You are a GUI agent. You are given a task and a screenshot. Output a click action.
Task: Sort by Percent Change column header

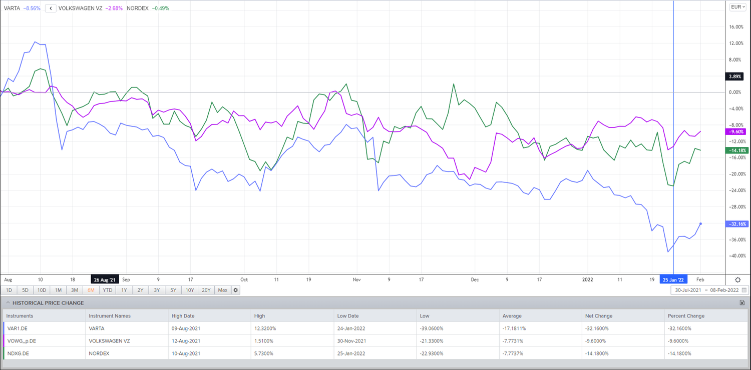pyautogui.click(x=686, y=316)
